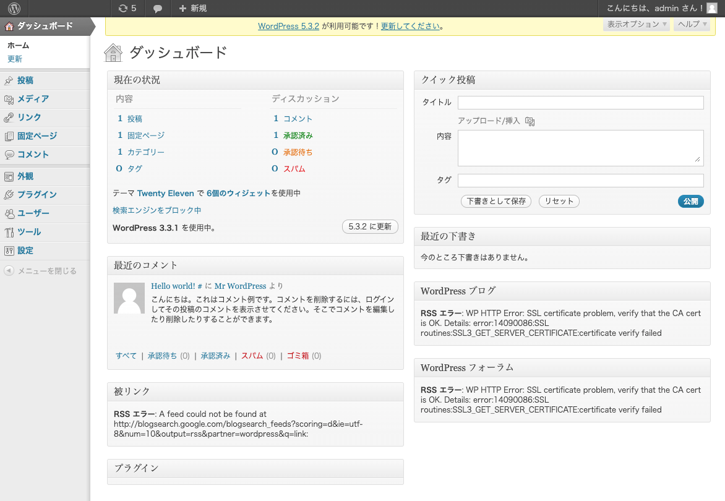Click the blue 公開 button
Image resolution: width=725 pixels, height=501 pixels.
coord(691,201)
